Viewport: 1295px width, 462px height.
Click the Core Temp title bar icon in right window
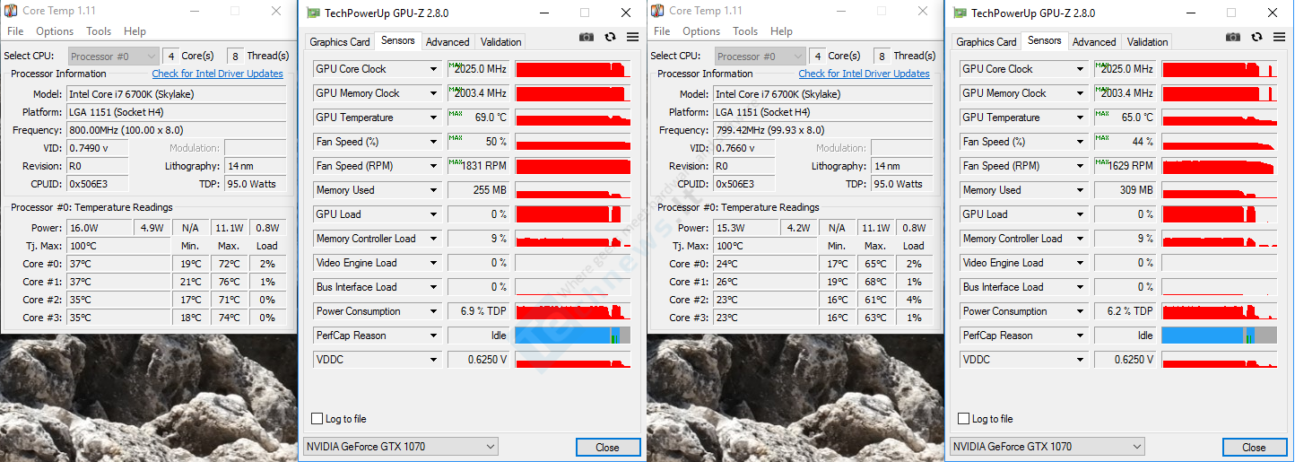point(657,11)
